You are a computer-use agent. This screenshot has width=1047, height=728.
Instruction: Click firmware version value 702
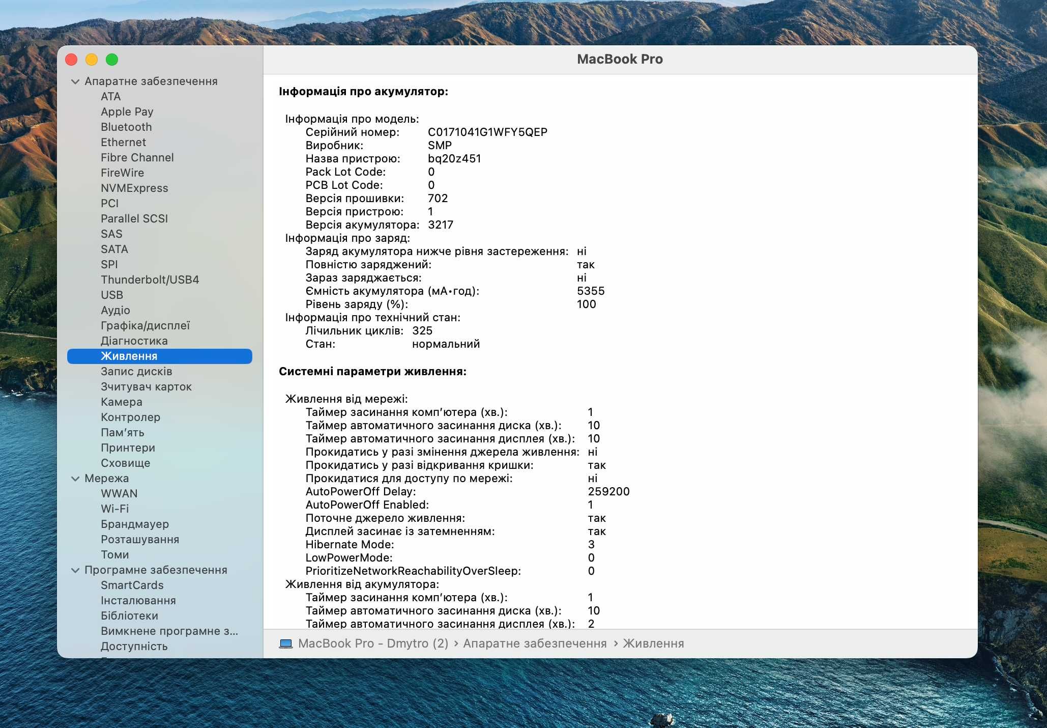point(438,199)
